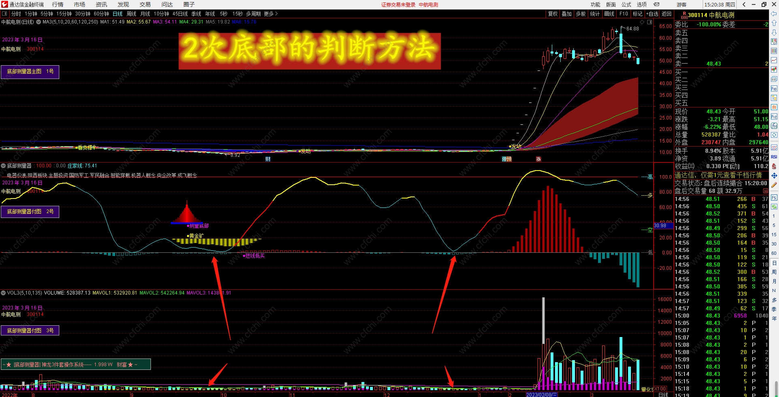Click the red bar chart icon beside 盘后交易量
Screen dimensions: 779x397
(x=765, y=191)
